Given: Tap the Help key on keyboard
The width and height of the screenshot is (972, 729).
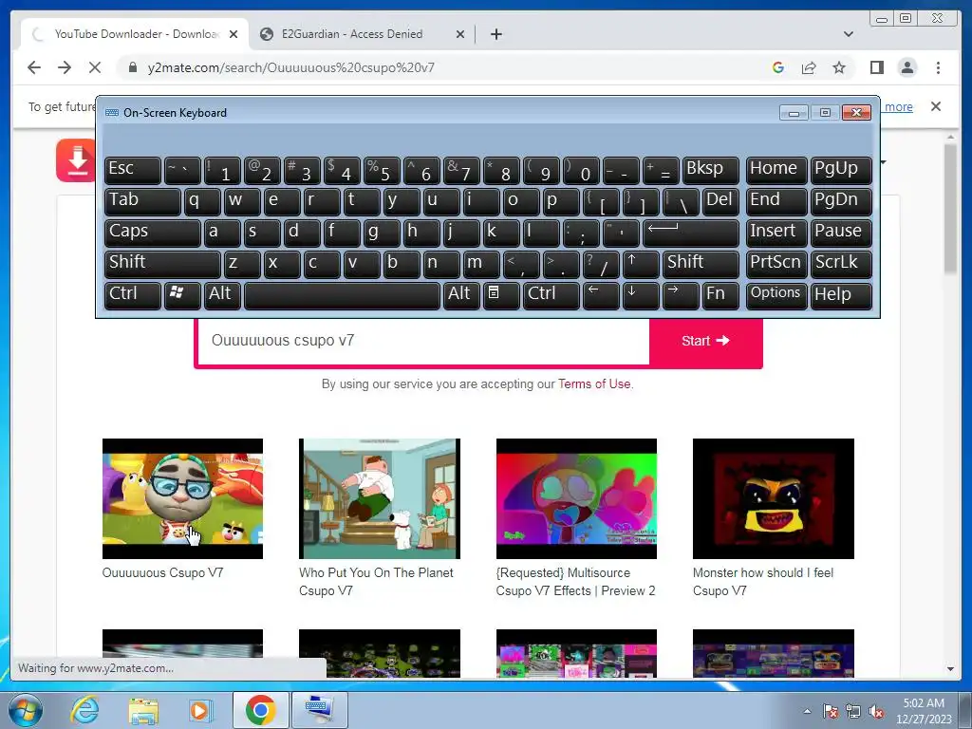Looking at the screenshot, I should coord(841,295).
